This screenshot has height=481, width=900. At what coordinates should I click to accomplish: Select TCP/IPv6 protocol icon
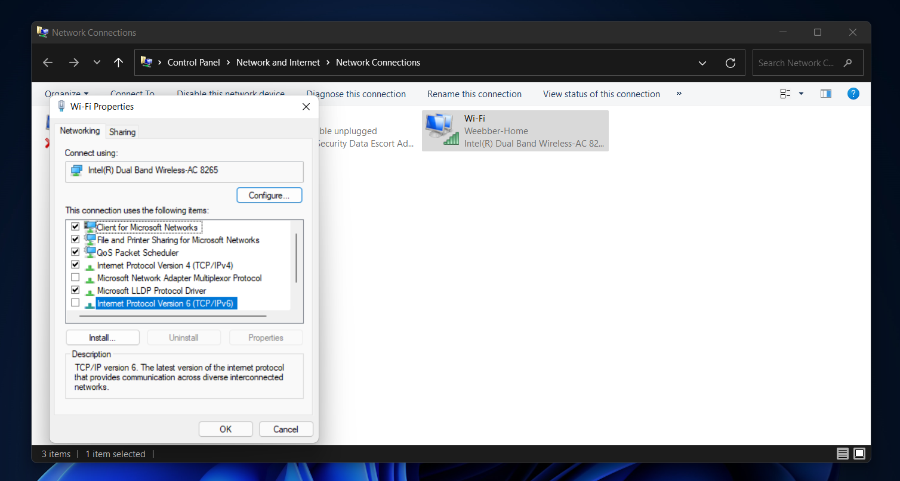[x=90, y=305]
